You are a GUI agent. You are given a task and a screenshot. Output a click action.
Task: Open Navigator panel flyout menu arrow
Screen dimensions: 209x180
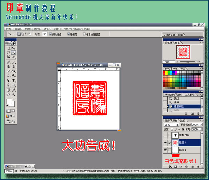202,42
